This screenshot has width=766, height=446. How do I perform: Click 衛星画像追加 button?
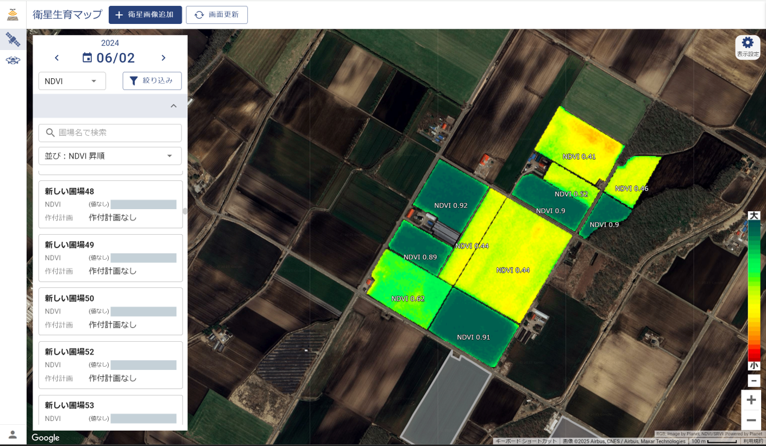tap(145, 15)
